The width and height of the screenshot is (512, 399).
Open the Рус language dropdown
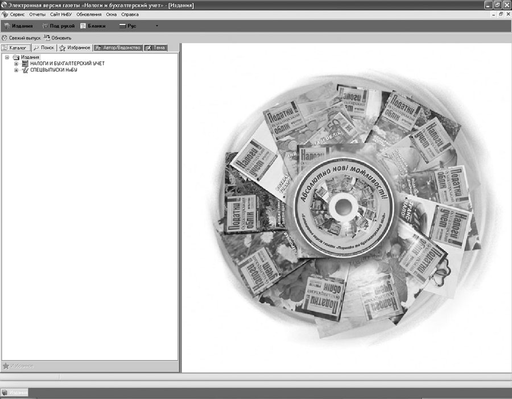157,26
